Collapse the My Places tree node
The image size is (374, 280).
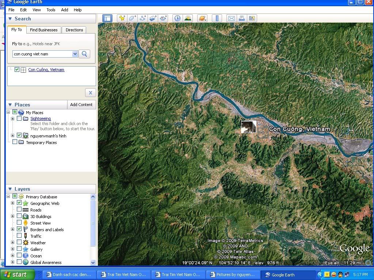tap(8, 112)
